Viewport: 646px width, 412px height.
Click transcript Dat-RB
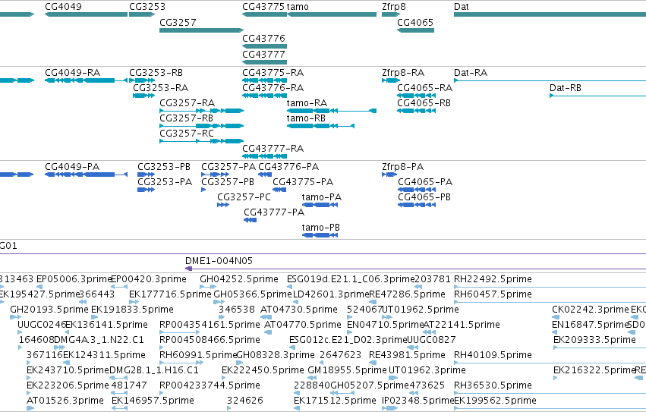pos(598,96)
